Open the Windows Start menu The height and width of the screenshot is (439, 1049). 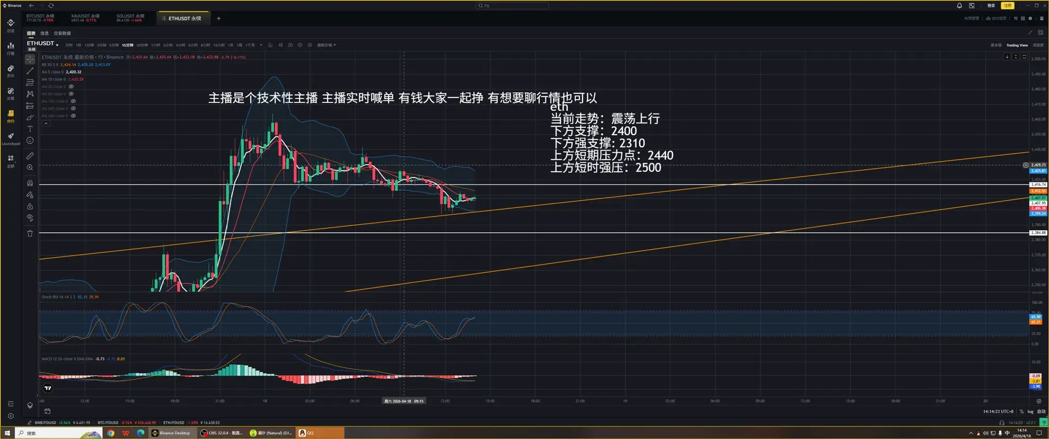(x=7, y=433)
